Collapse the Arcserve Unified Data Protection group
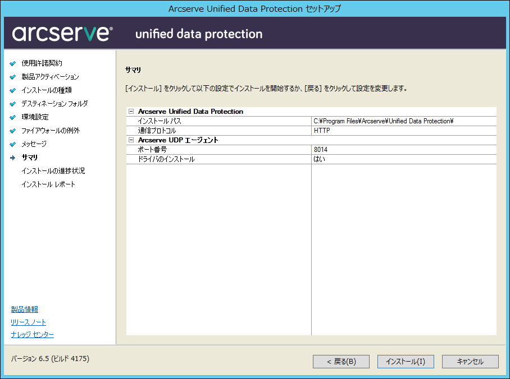 click(x=131, y=112)
